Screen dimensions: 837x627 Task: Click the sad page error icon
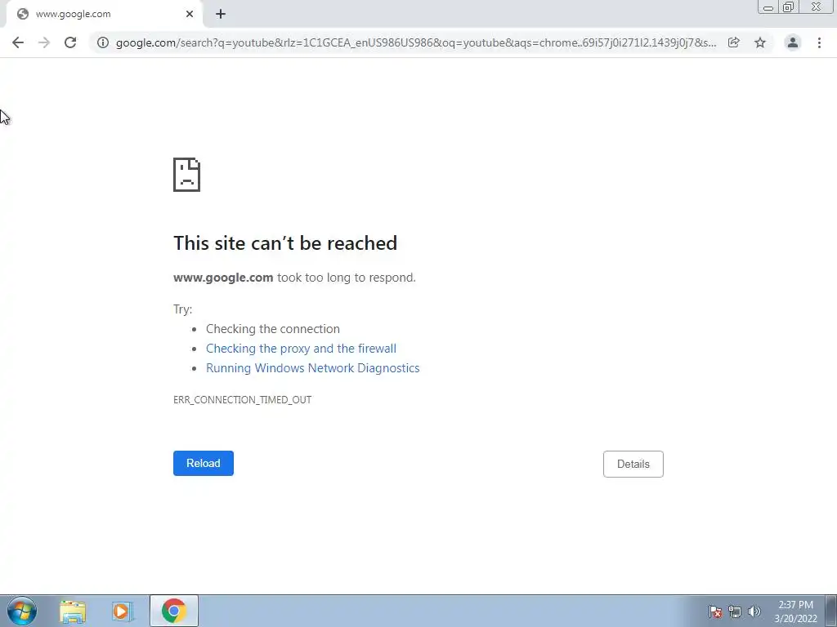pyautogui.click(x=187, y=175)
